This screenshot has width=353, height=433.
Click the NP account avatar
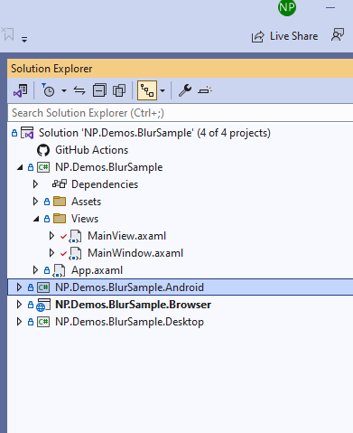point(287,7)
